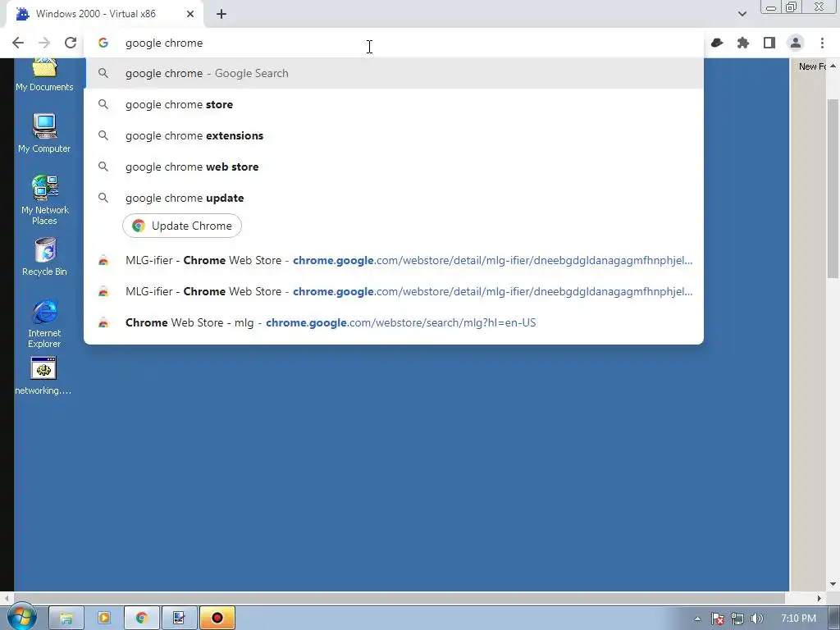Screen dimensions: 840x630
Task: Click the horizontal scrollbar at the bottom
Action: 399,598
